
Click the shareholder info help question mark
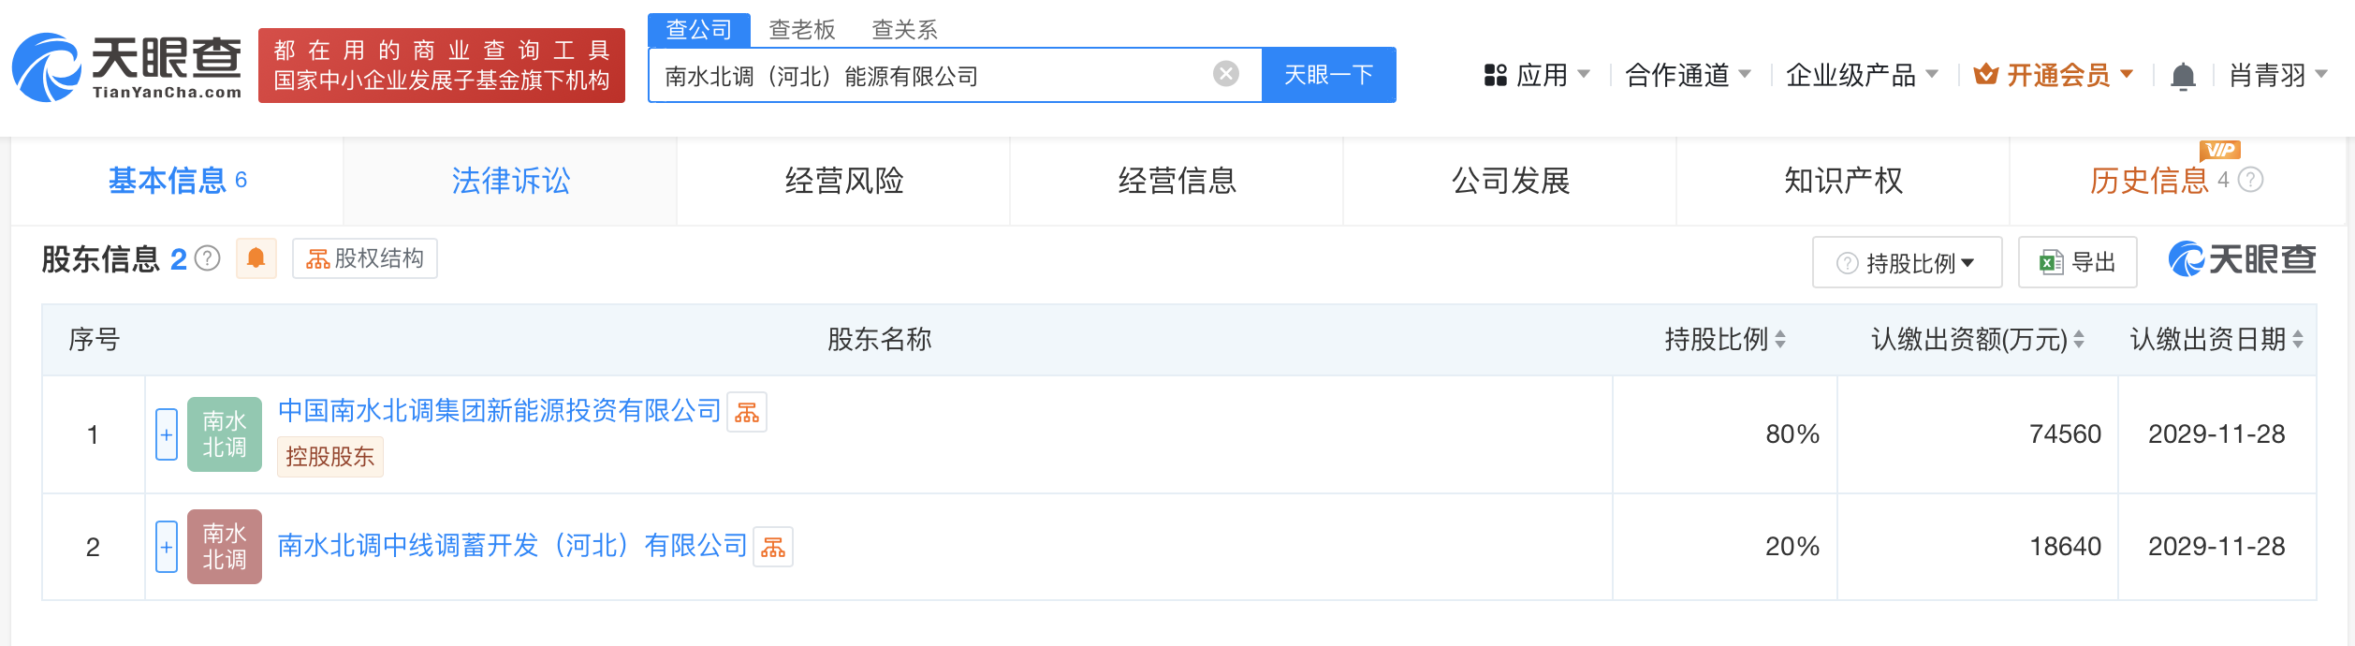click(x=208, y=258)
